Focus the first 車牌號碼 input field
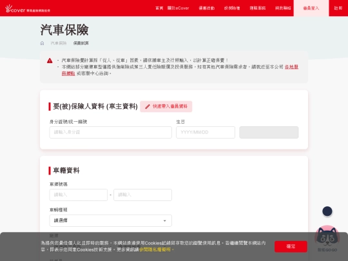 (79, 195)
